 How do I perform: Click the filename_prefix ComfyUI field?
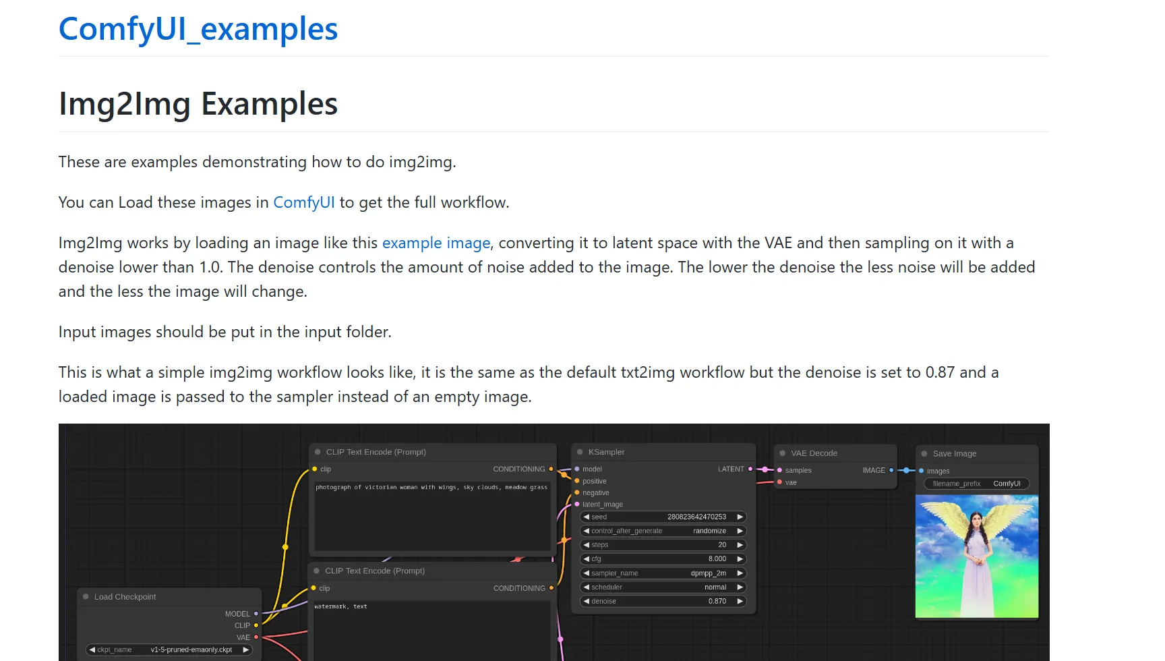[976, 484]
